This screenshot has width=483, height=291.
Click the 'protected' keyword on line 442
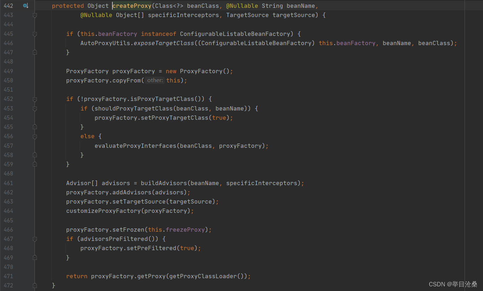(x=68, y=6)
